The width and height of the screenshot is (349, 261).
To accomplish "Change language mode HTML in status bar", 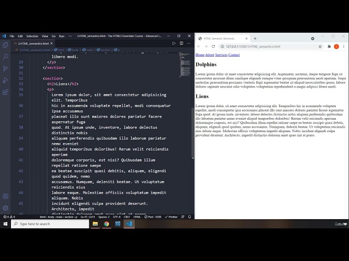I will tap(137, 217).
